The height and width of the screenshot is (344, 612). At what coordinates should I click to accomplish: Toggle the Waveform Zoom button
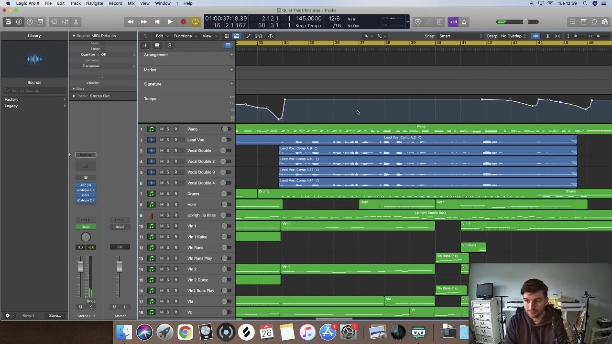click(535, 36)
